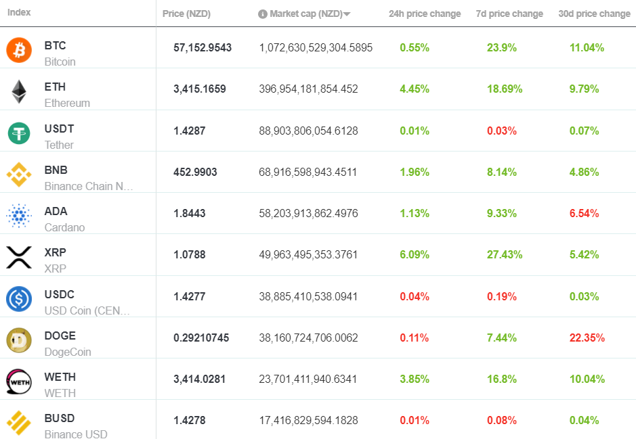
Task: Open the BNB ticker link
Action: point(56,170)
